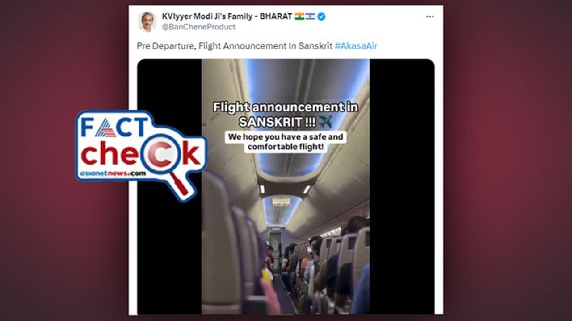Play the embedded airplane cabin video
Screen dimensions: 572x321
click(286, 186)
